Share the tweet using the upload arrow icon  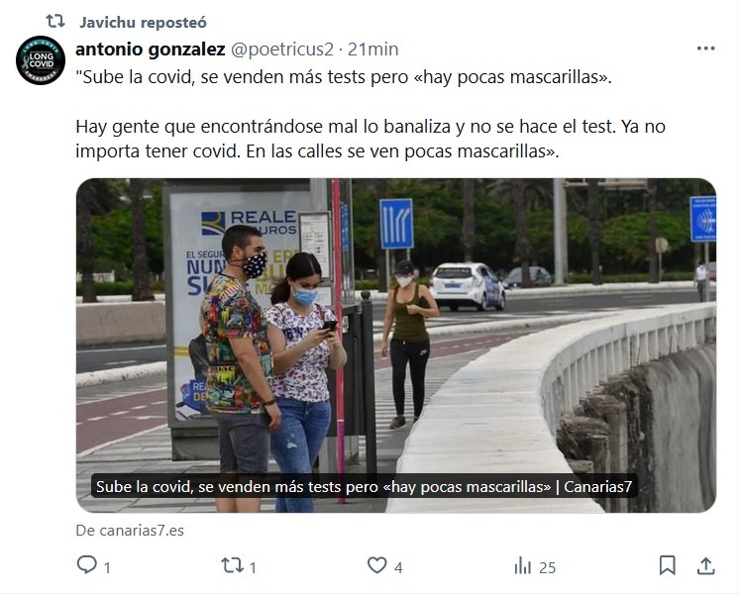[x=706, y=565]
